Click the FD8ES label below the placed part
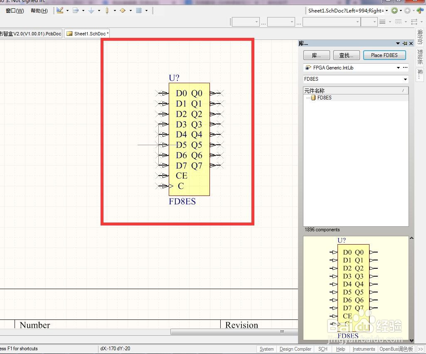Viewport: 426px width, 354px height. [x=182, y=201]
